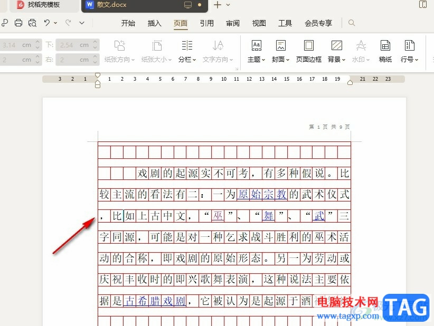Open new tab options chevron
This screenshot has width=434, height=326.
(228, 5)
